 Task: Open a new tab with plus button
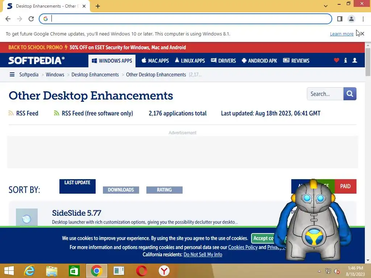98,6
